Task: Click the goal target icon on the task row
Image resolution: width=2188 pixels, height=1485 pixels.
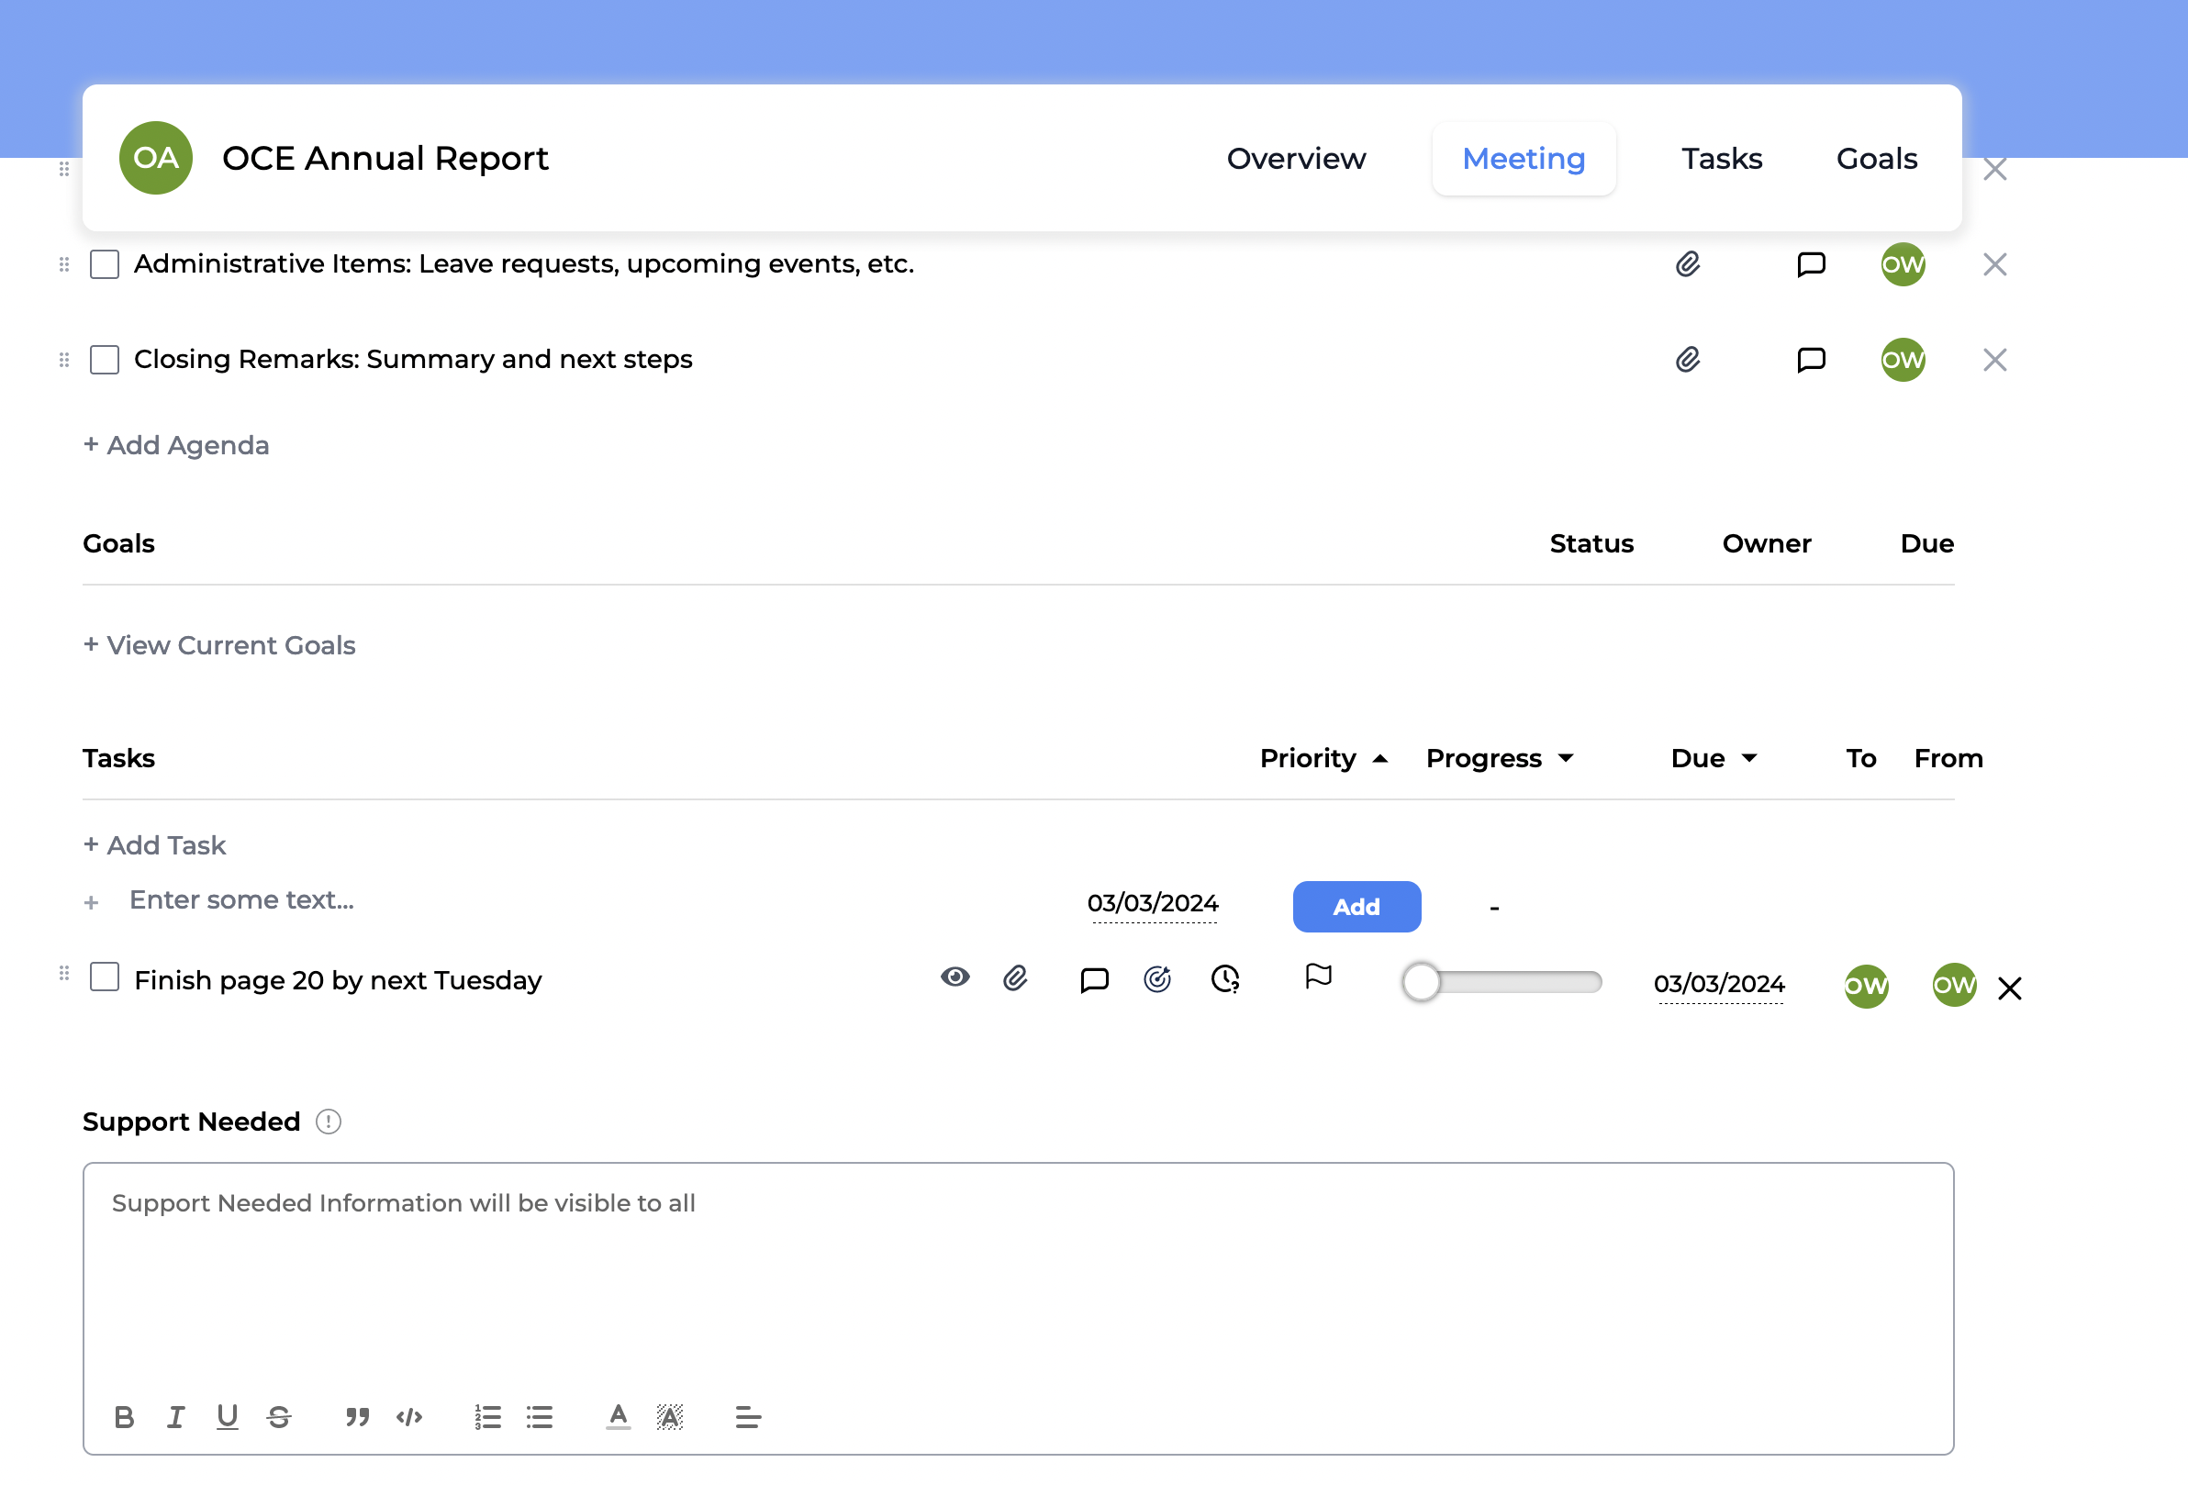Action: point(1156,979)
